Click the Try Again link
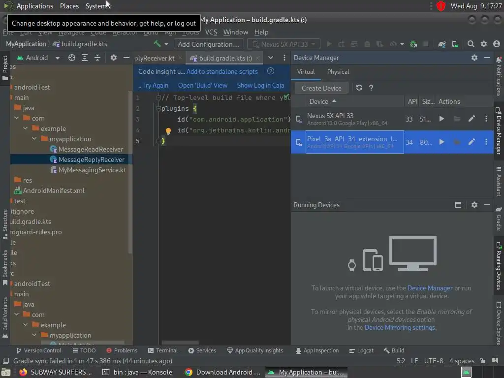Viewport: 504px width, 378px height. (x=155, y=85)
